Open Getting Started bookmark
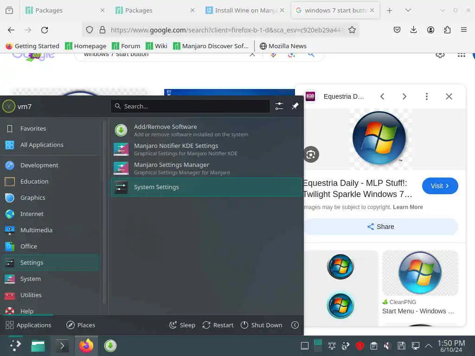This screenshot has height=356, width=475. click(32, 46)
